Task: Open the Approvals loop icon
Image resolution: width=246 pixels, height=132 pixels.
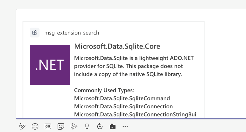Action: click(100, 126)
